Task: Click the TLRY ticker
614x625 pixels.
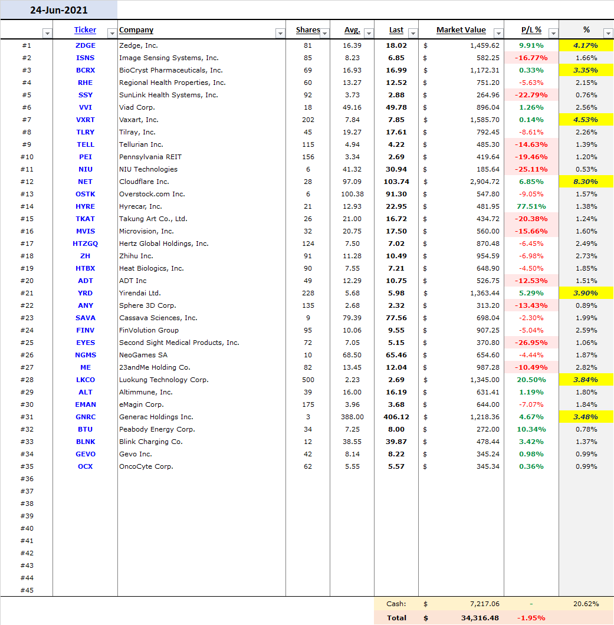Action: coord(86,132)
